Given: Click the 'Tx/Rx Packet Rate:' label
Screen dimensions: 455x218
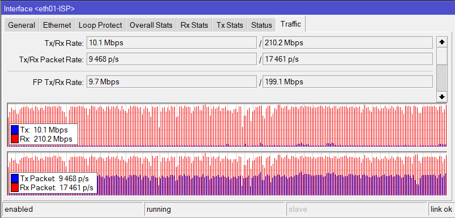Looking at the screenshot, I should [x=51, y=60].
